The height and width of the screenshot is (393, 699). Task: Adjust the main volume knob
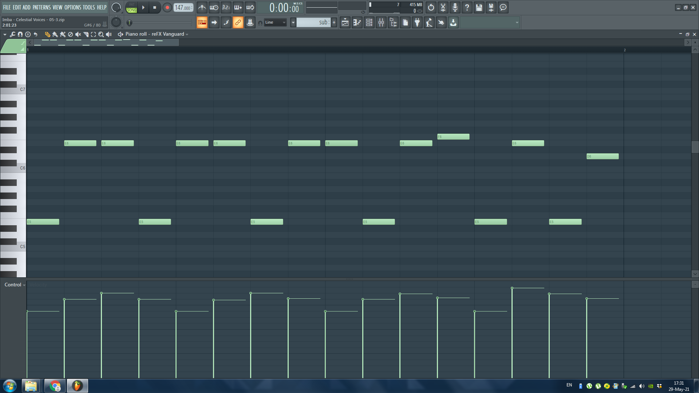tap(116, 7)
